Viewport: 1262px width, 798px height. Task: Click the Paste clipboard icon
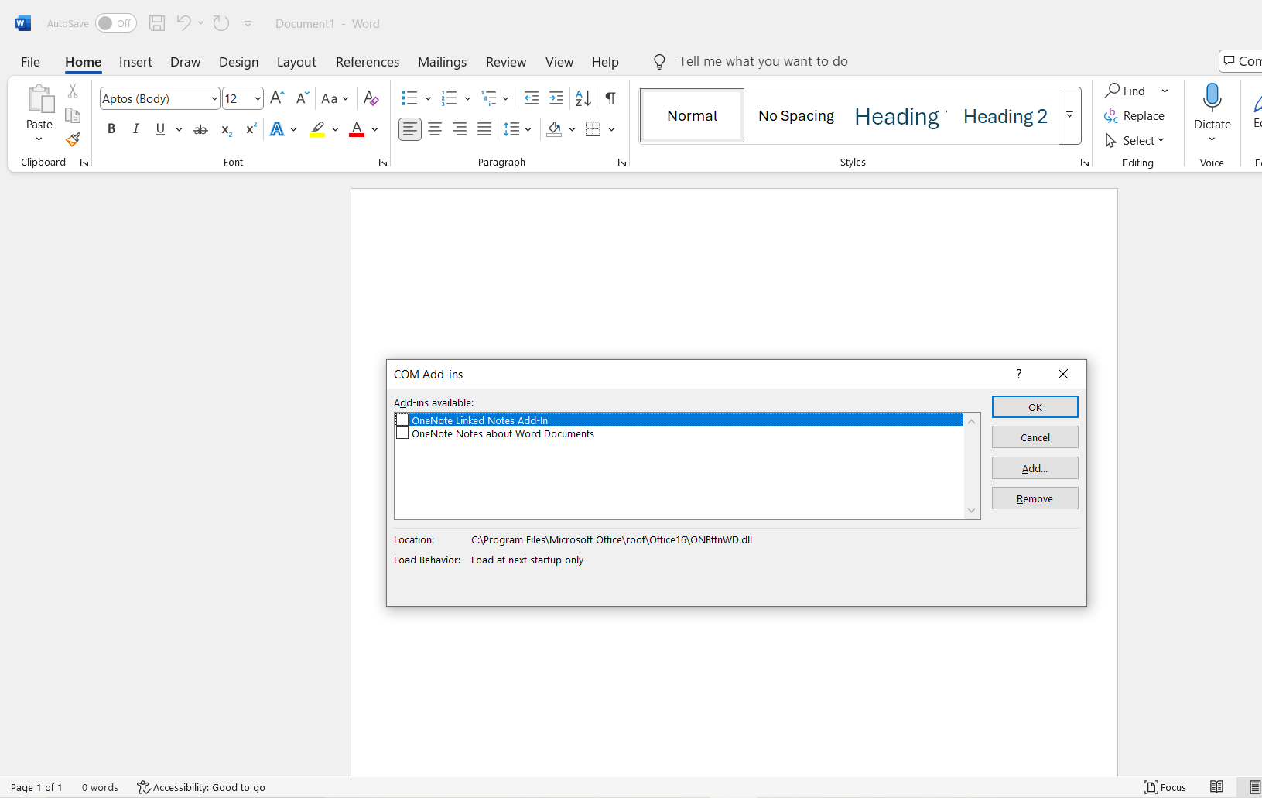pyautogui.click(x=39, y=99)
